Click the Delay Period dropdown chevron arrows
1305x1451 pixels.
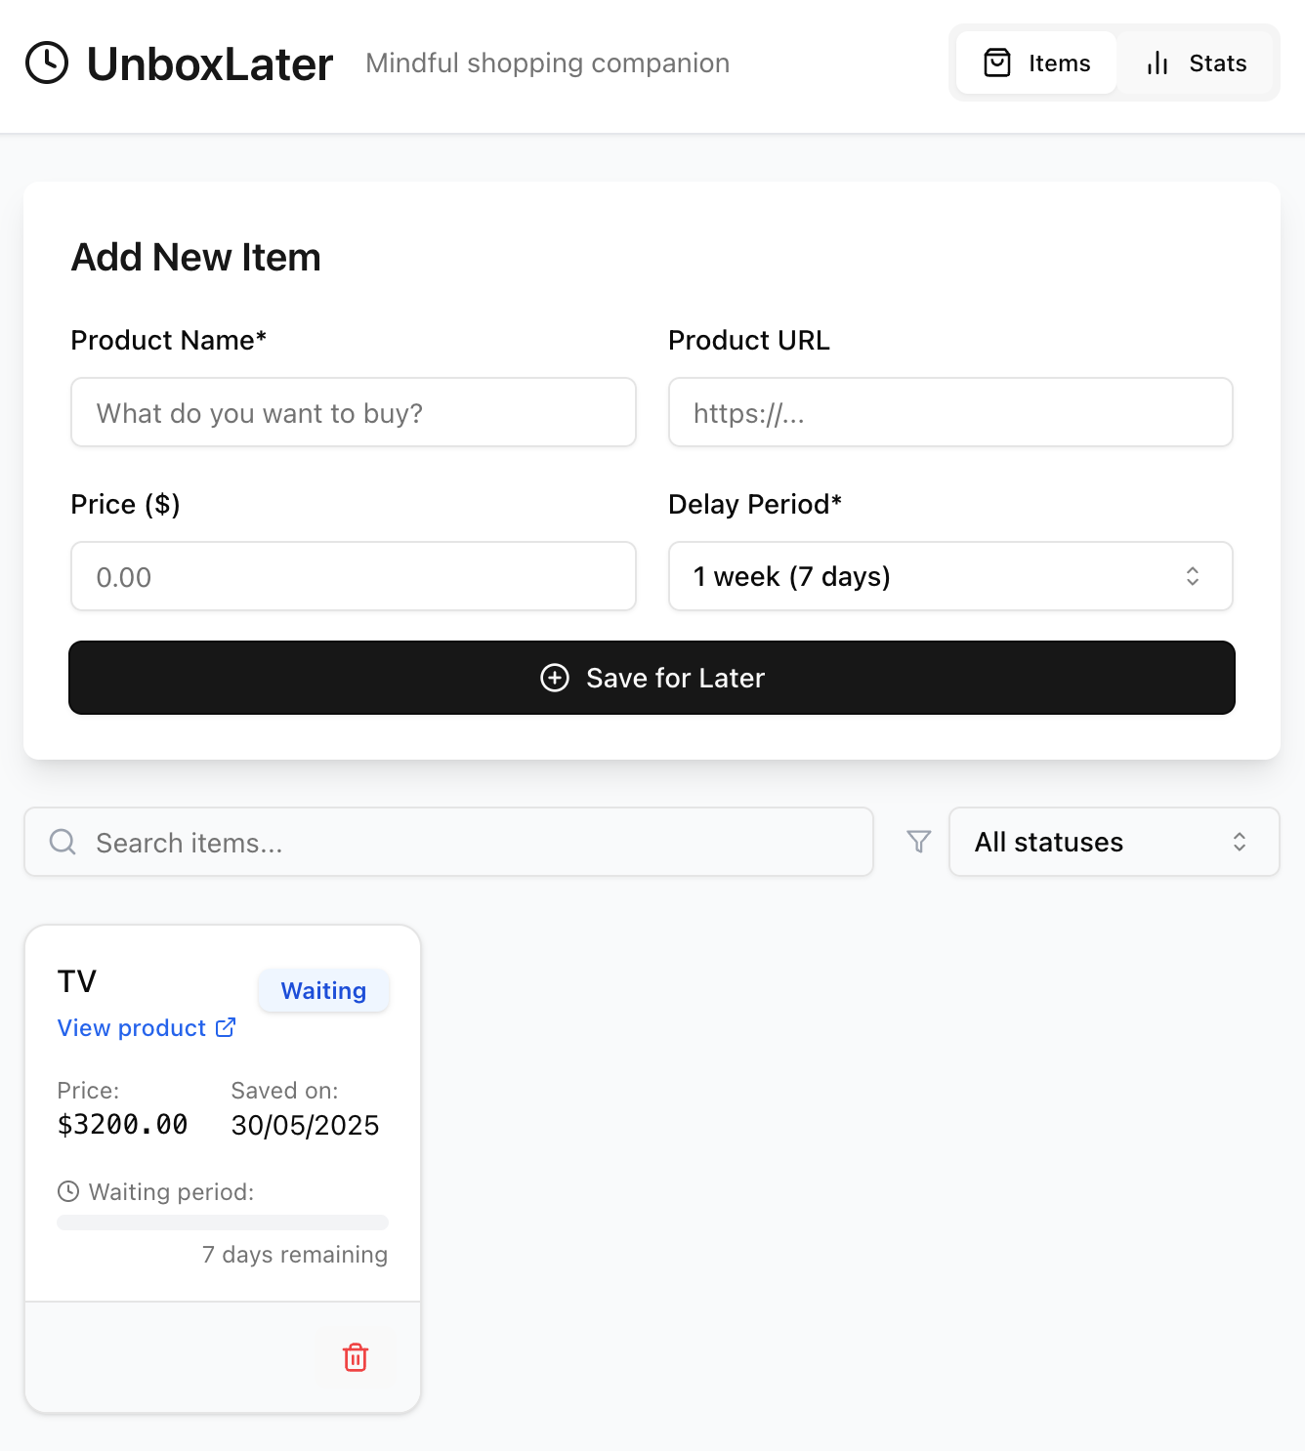(x=1193, y=576)
